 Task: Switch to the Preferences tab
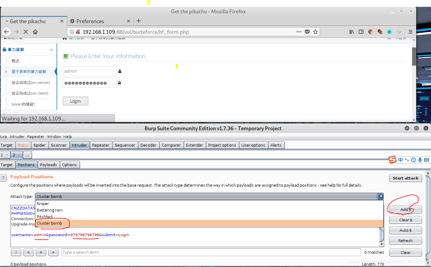click(100, 21)
